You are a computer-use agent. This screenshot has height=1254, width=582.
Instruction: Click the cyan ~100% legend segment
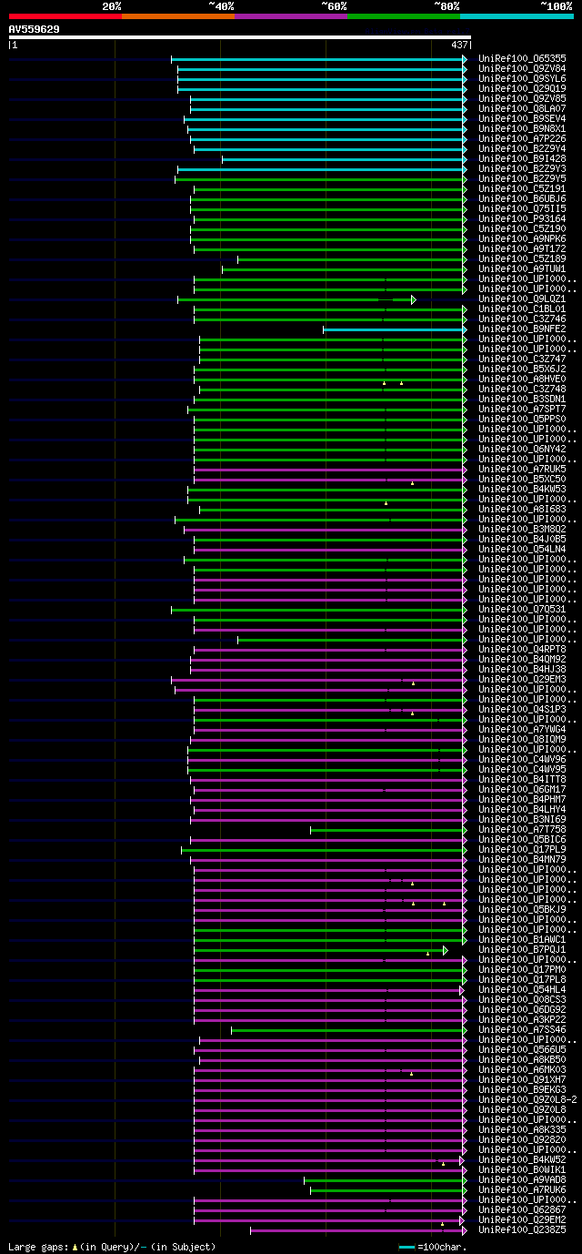tap(516, 15)
